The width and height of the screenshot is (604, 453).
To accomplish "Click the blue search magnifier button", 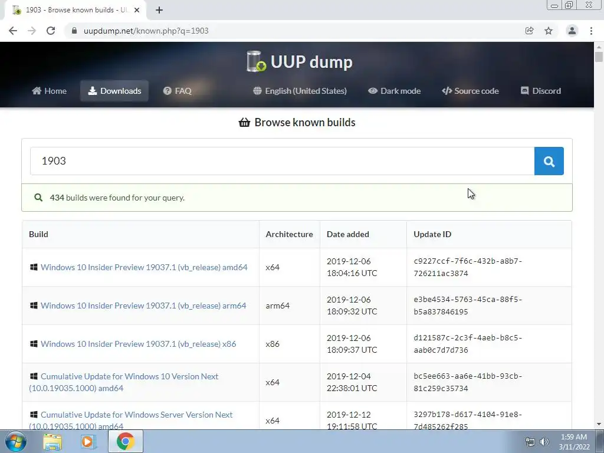I will point(549,161).
